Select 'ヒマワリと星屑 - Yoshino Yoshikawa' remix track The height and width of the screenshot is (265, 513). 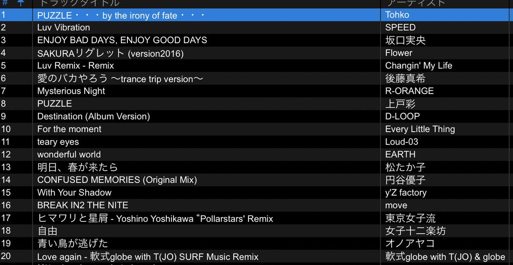tap(155, 218)
